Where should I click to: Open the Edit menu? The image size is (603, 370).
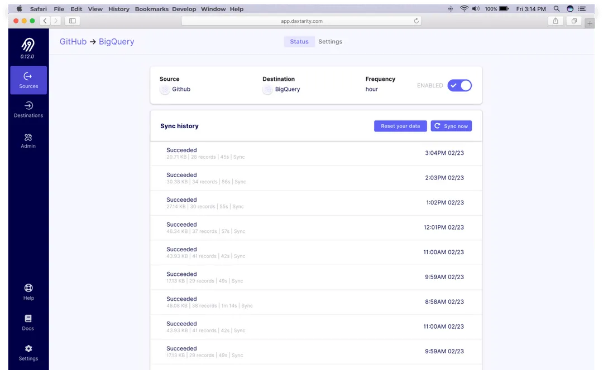pos(76,9)
